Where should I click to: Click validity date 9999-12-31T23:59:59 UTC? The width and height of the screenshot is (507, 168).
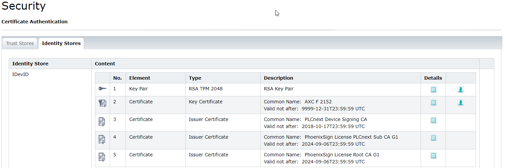(333, 109)
